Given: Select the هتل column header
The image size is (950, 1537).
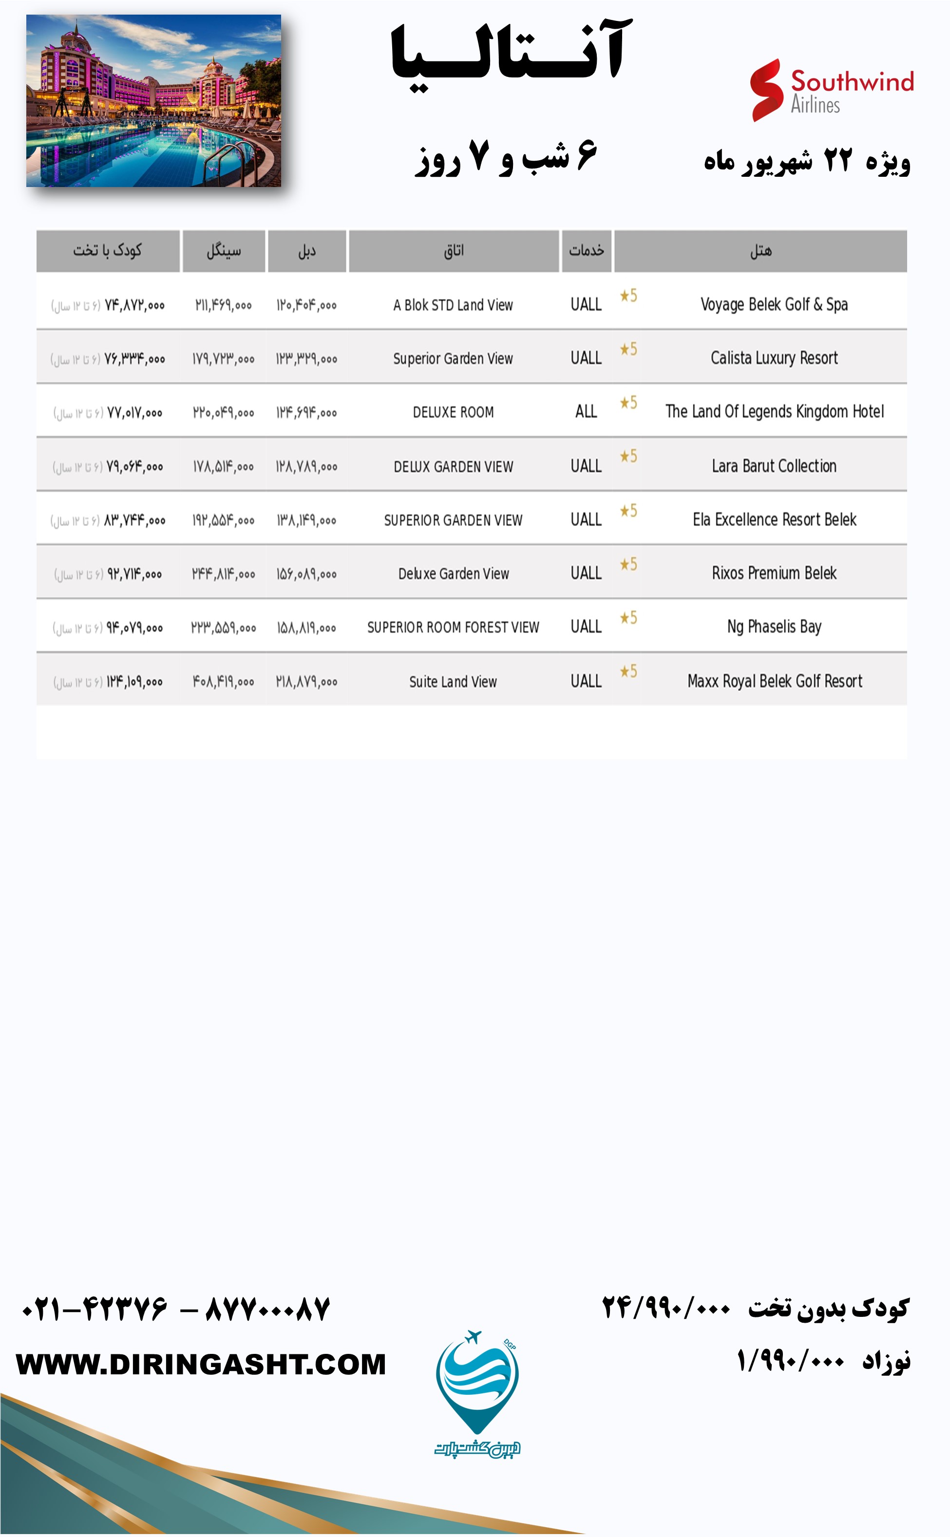Looking at the screenshot, I should tap(760, 251).
